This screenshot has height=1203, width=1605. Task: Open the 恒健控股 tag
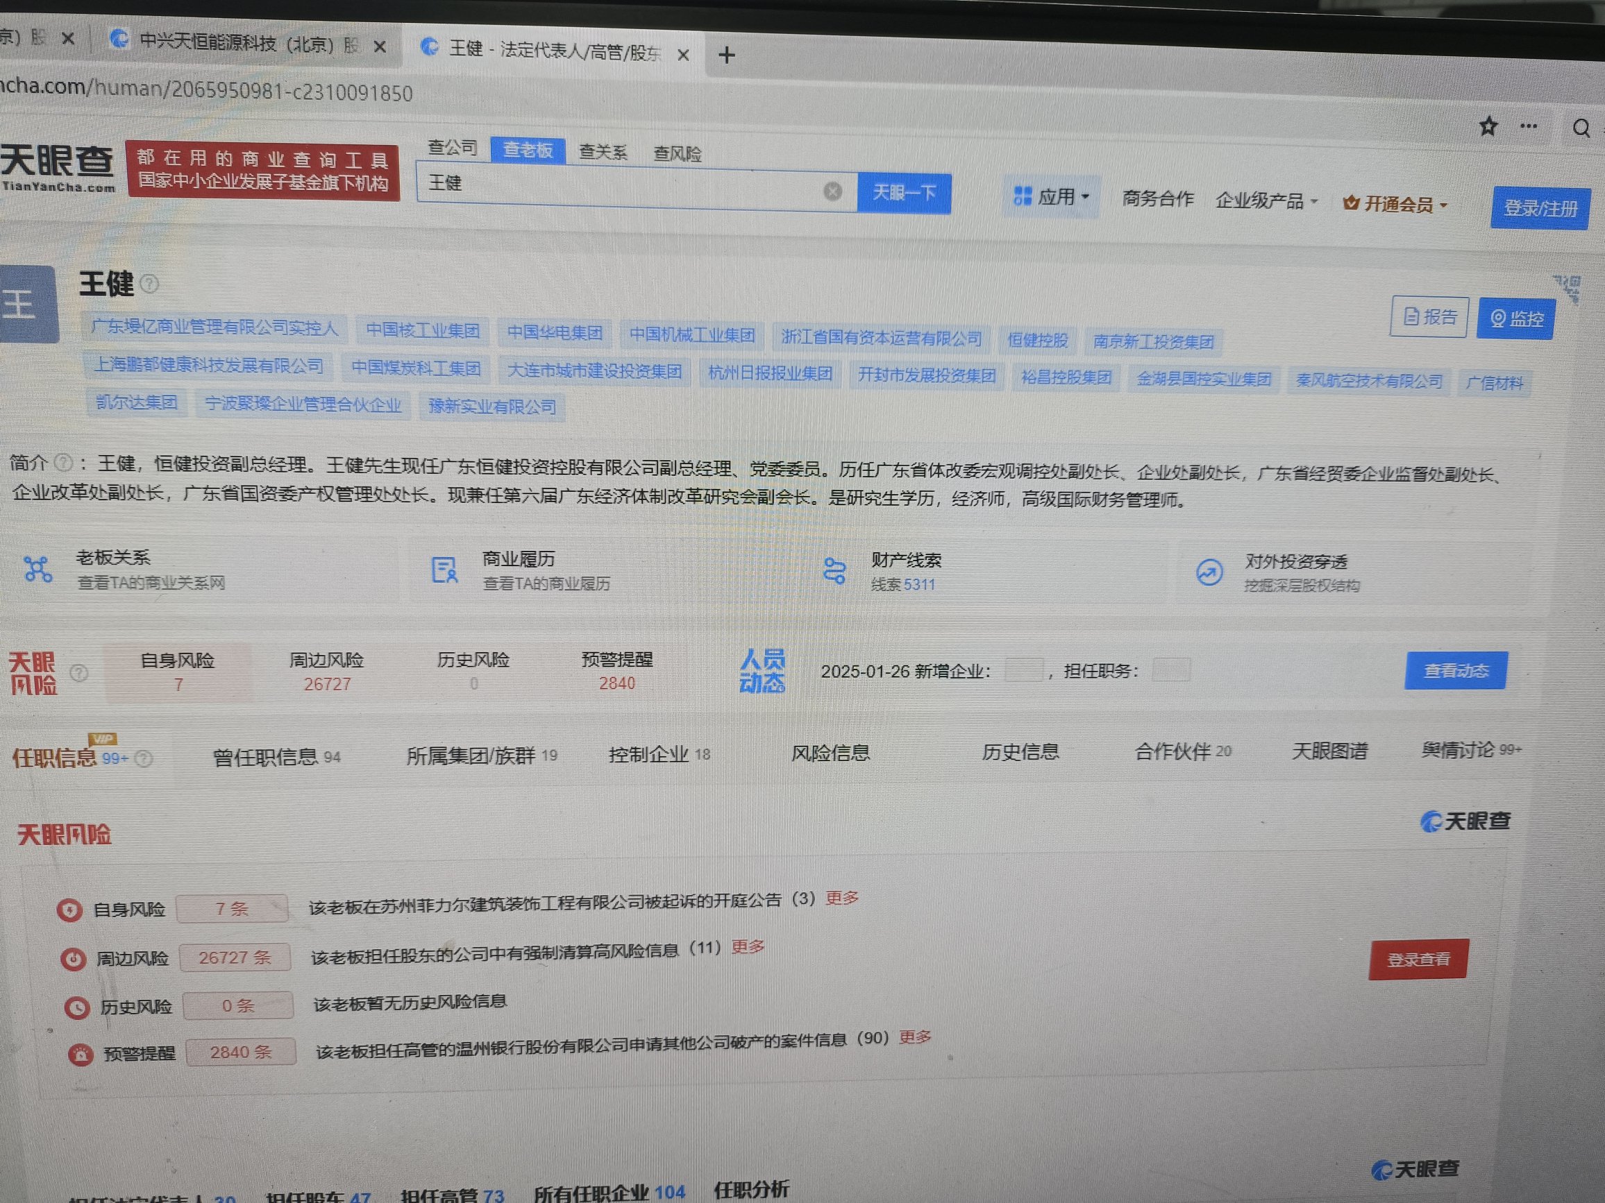1038,340
